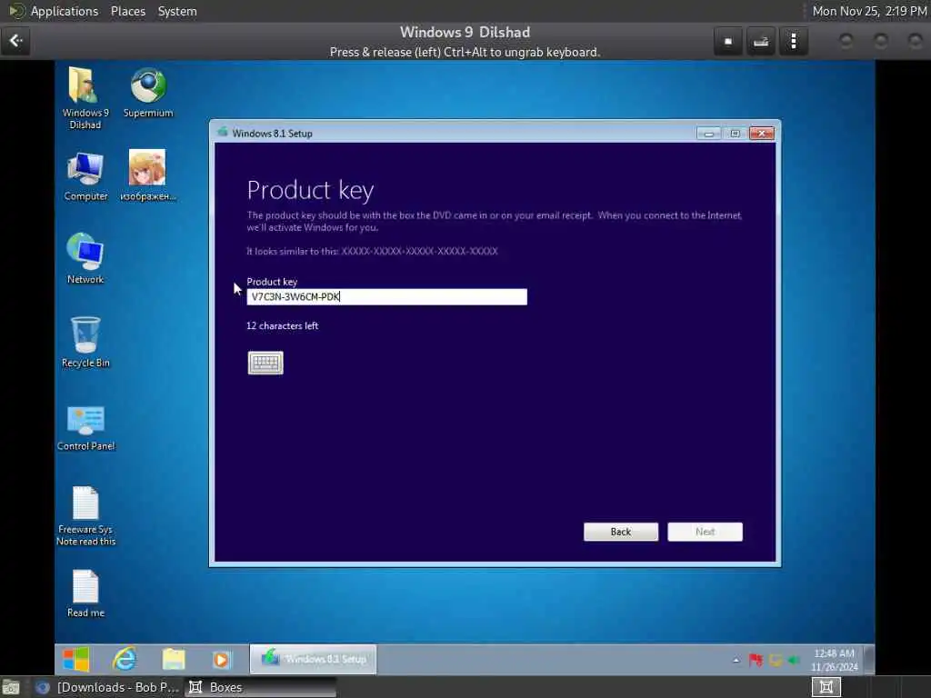Open the Recycle Bin icon
931x698 pixels.
[x=85, y=343]
